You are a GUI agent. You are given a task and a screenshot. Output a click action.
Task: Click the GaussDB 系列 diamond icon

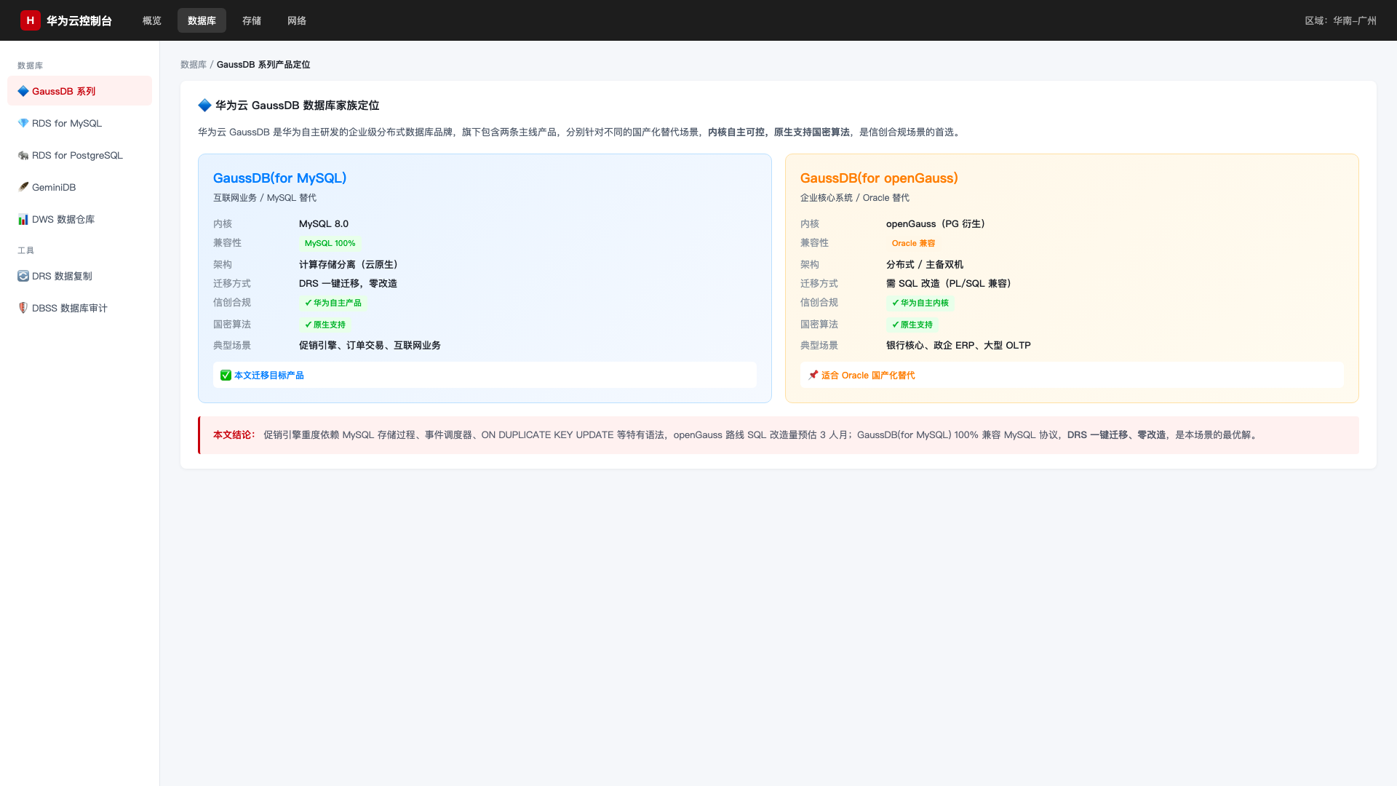(x=23, y=91)
